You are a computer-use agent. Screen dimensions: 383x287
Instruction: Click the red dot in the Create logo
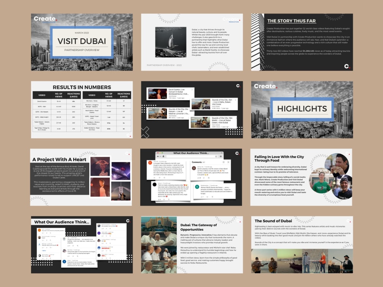tap(277, 87)
